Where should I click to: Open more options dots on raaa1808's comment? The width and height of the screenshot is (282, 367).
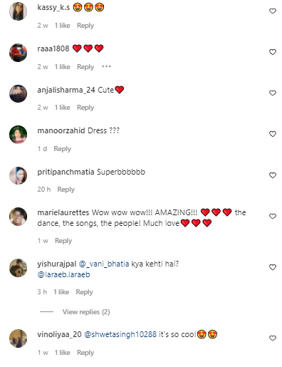[106, 66]
